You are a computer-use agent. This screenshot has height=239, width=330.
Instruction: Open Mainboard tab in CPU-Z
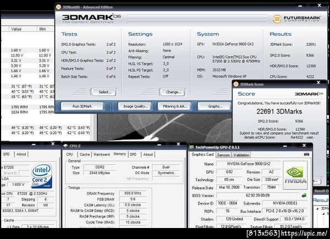(x=102, y=154)
